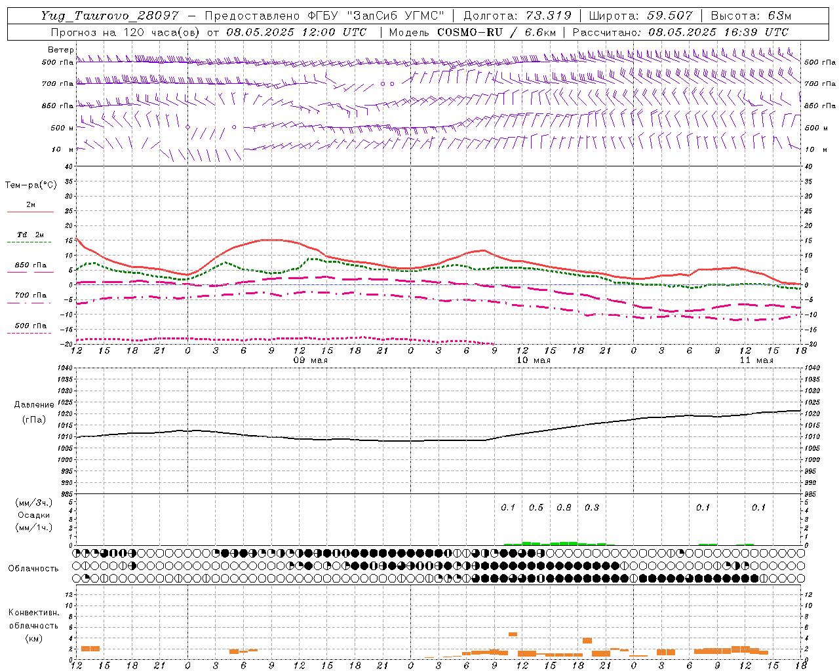Click the tallest orange convective cloud bar near 5 km
The height and width of the screenshot is (671, 839).
click(513, 634)
